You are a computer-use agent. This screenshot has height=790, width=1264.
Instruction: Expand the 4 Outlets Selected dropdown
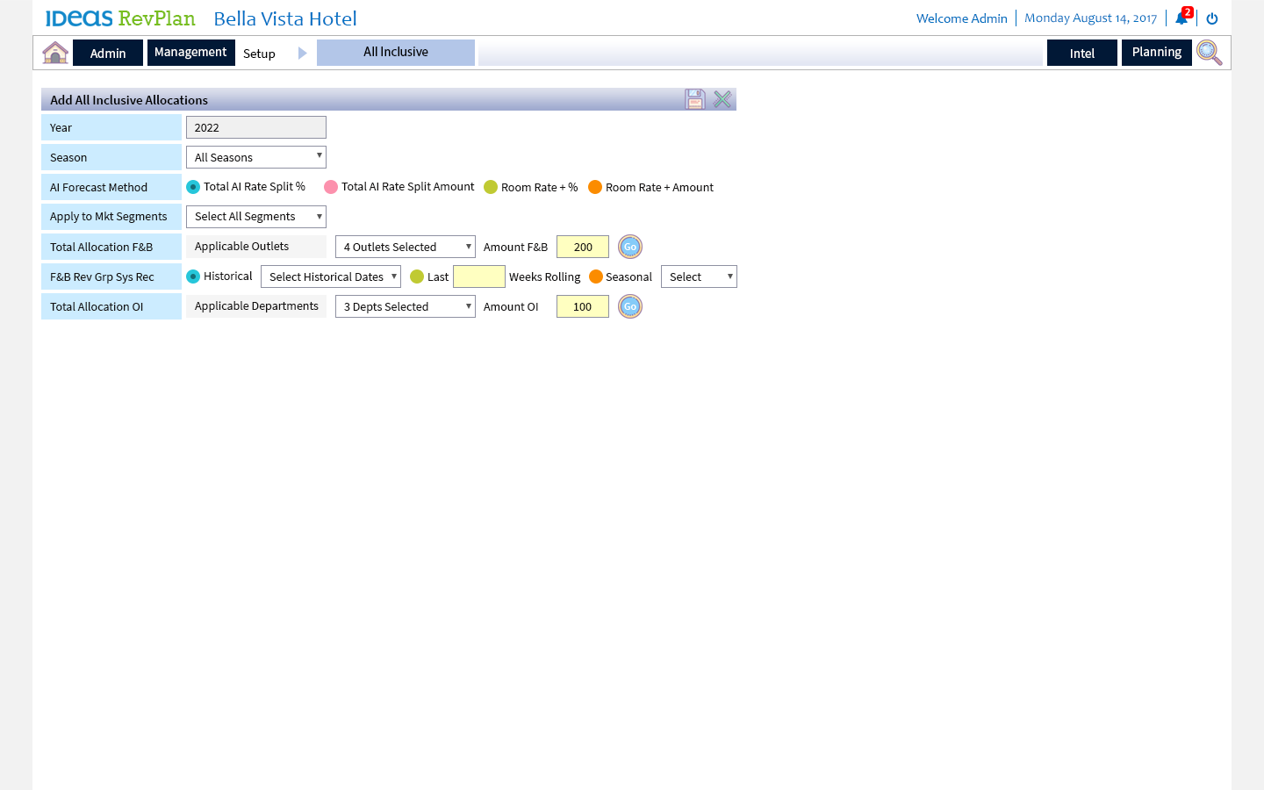(x=405, y=248)
